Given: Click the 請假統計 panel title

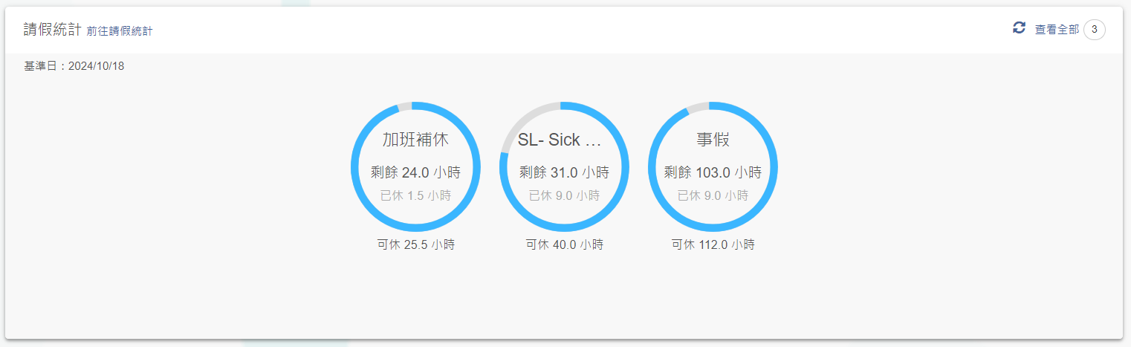Looking at the screenshot, I should (52, 30).
